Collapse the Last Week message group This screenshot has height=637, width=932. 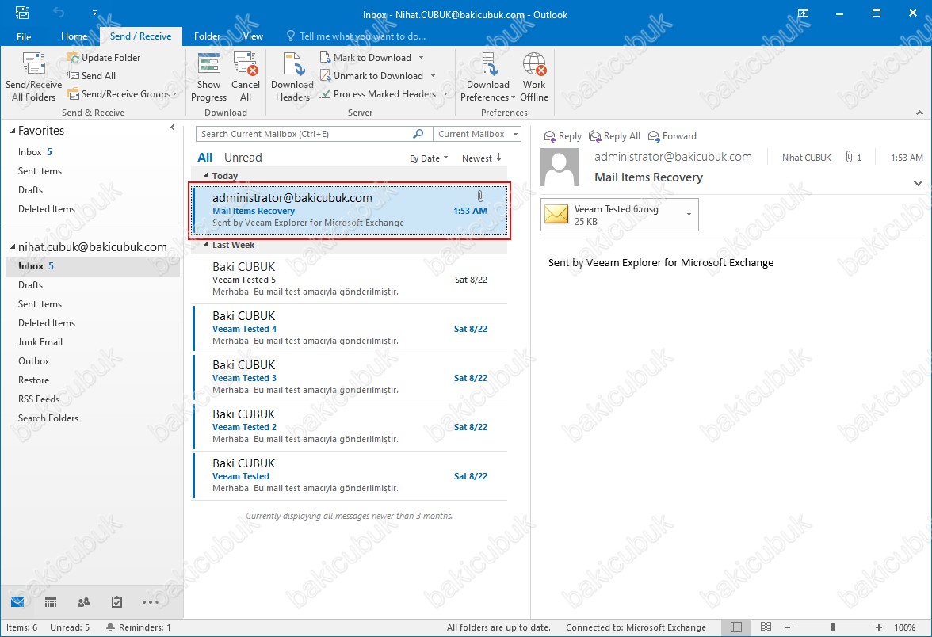pyautogui.click(x=206, y=245)
